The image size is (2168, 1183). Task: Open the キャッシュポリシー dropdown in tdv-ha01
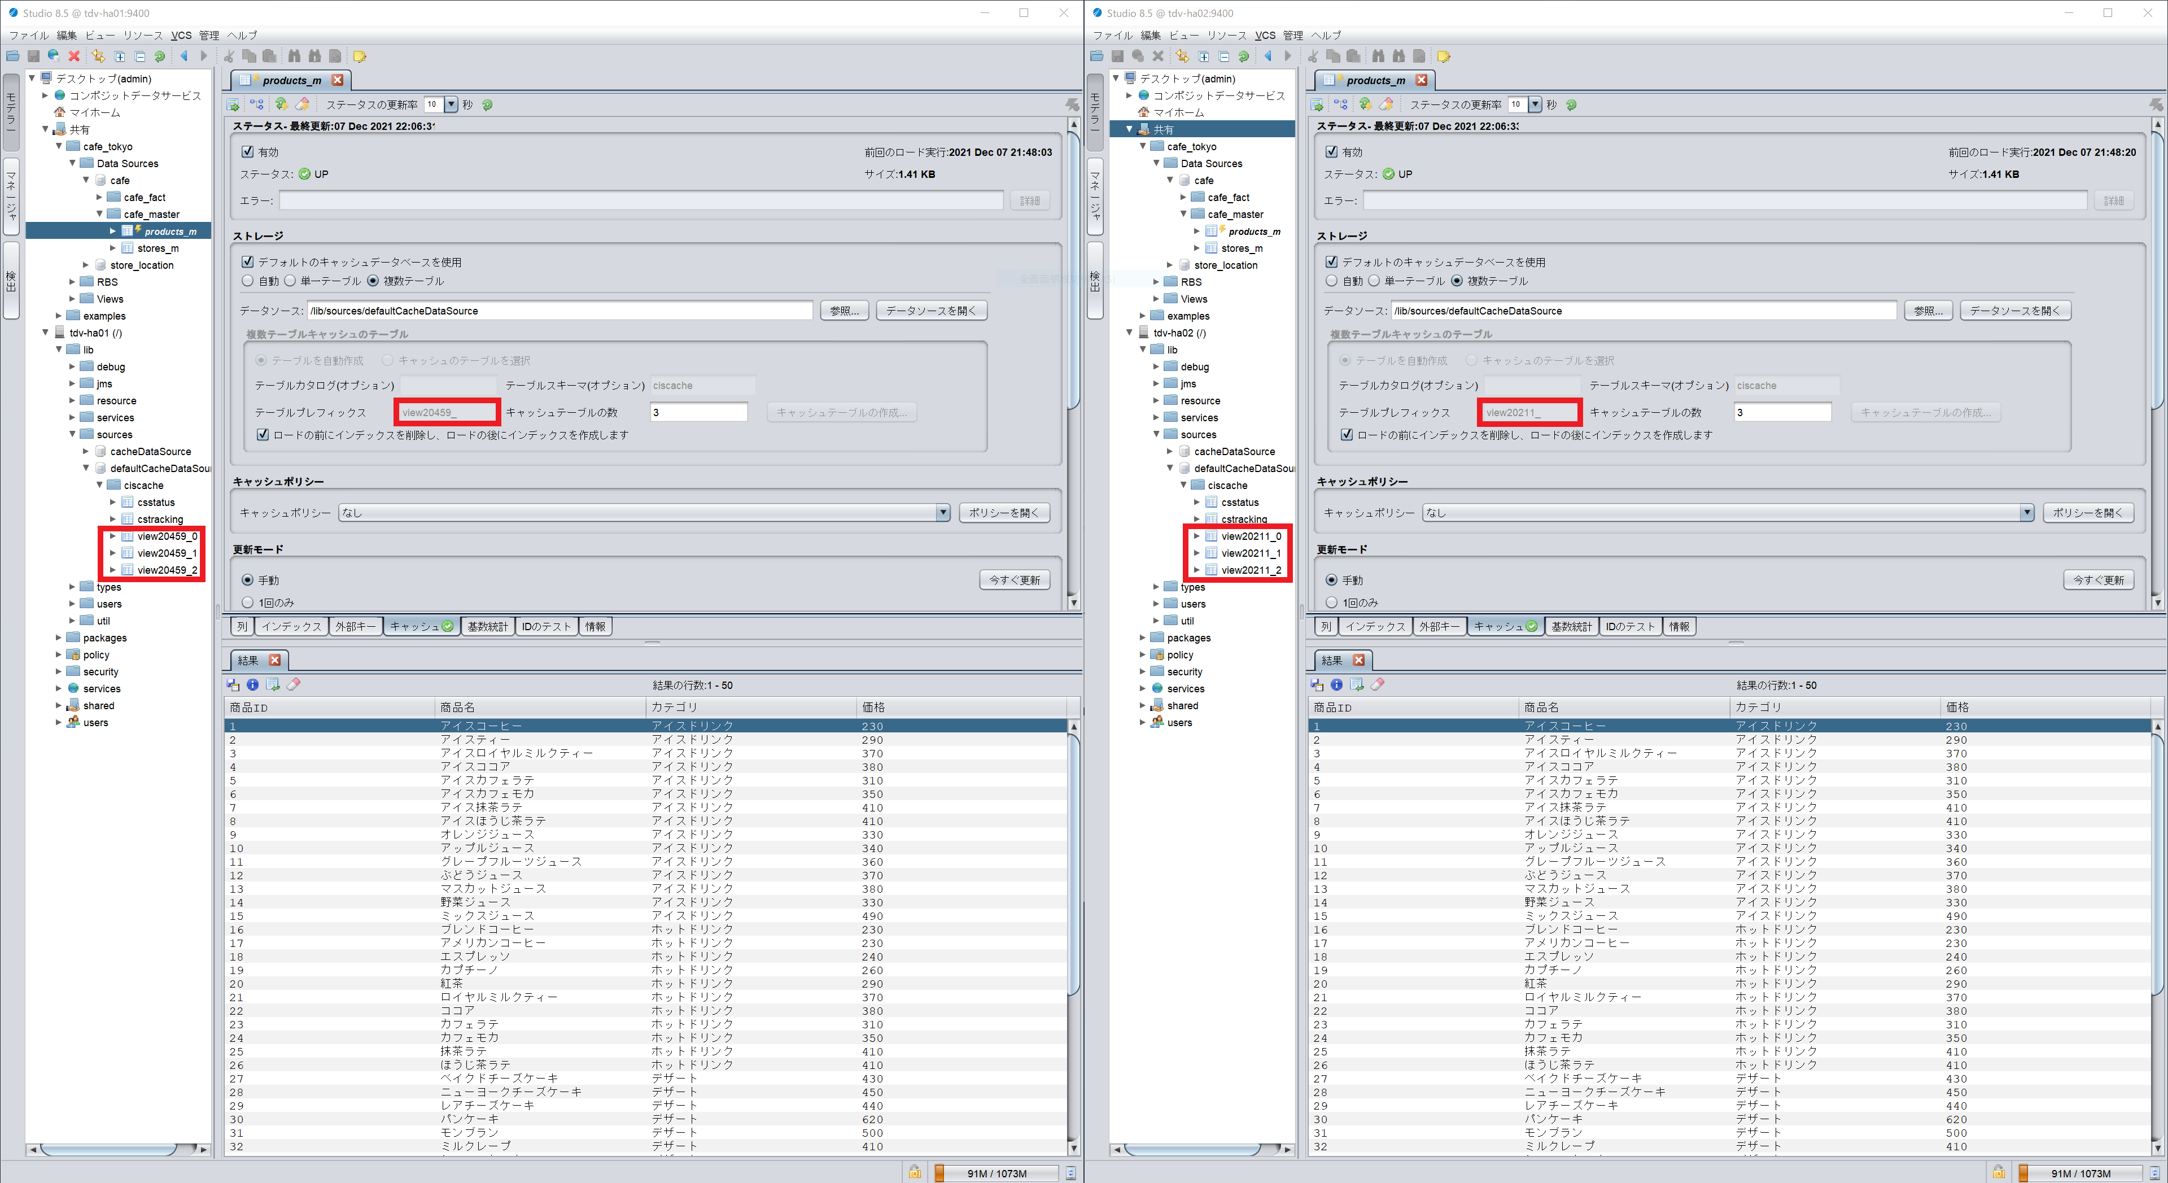(943, 513)
